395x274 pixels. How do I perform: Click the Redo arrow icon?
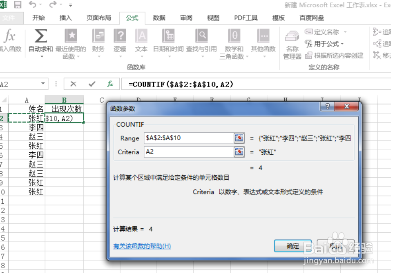pos(53,4)
